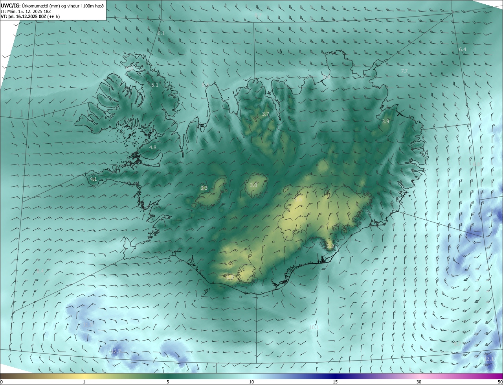The width and height of the screenshot is (503, 385).
Task: Click the 4.8 value label on the map
Action: click(x=153, y=147)
